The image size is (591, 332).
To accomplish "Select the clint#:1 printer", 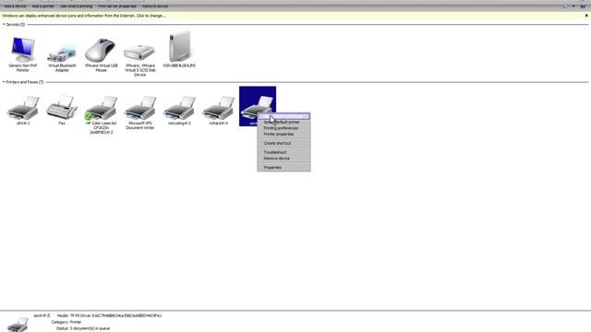I will (23, 110).
